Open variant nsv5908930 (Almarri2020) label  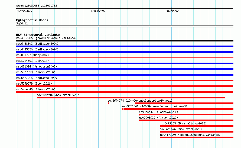pyautogui.click(x=158, y=118)
